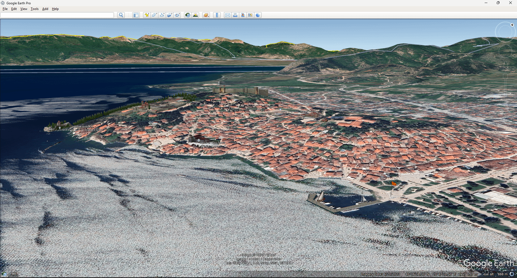The height and width of the screenshot is (278, 517).
Task: Open the Tools menu
Action: pyautogui.click(x=34, y=9)
